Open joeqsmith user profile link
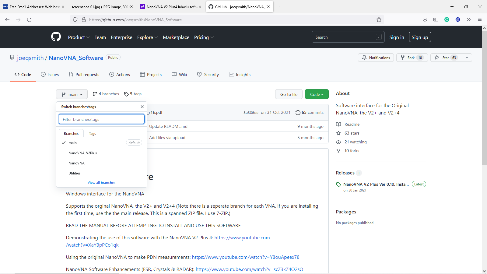The height and width of the screenshot is (274, 487). 30,58
